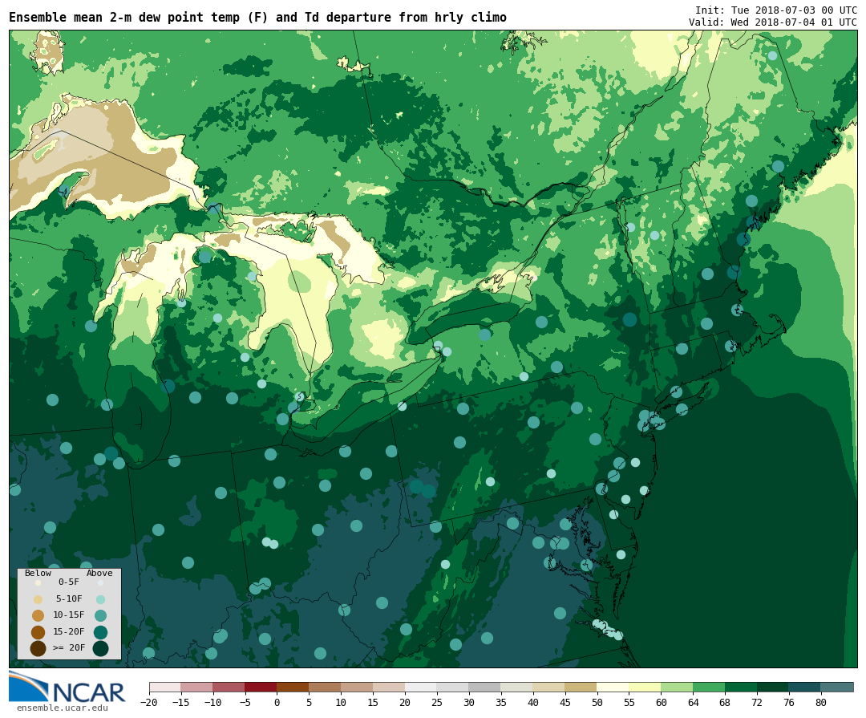Pick the color swatch between -10 and -5

point(229,687)
